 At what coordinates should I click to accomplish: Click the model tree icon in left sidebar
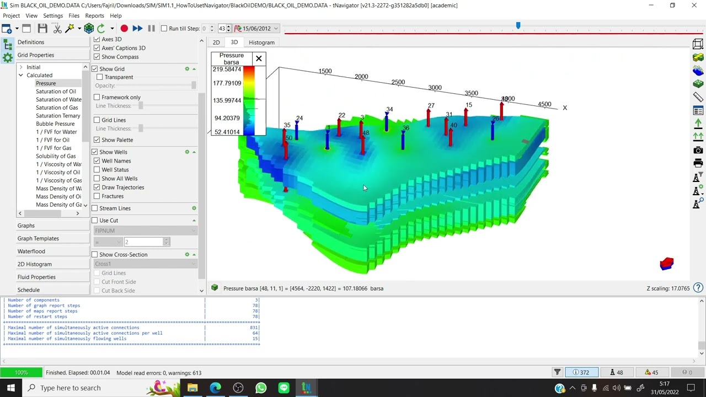pos(8,45)
